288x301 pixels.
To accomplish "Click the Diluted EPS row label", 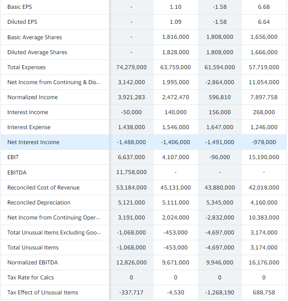I will 23,22.
